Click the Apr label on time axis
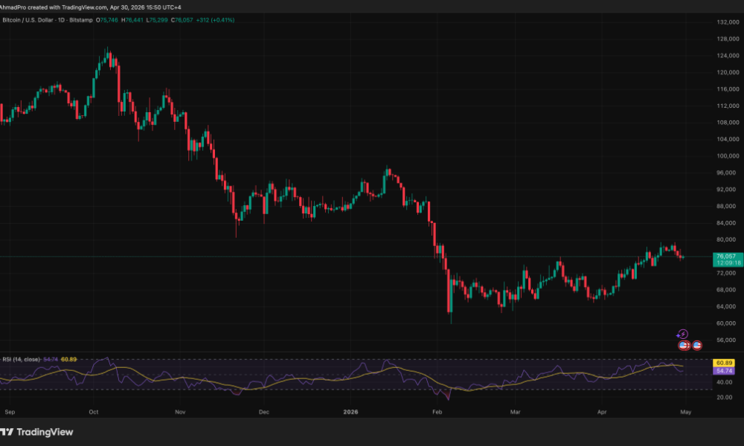 [x=602, y=412]
